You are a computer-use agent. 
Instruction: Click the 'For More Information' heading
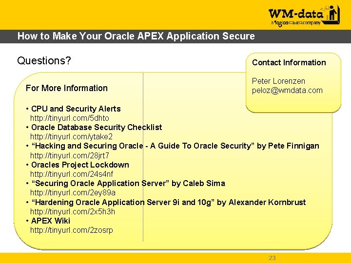coord(67,88)
